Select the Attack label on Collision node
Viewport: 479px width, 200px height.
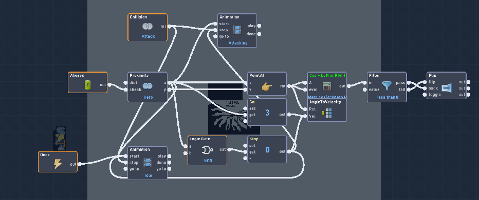[148, 36]
